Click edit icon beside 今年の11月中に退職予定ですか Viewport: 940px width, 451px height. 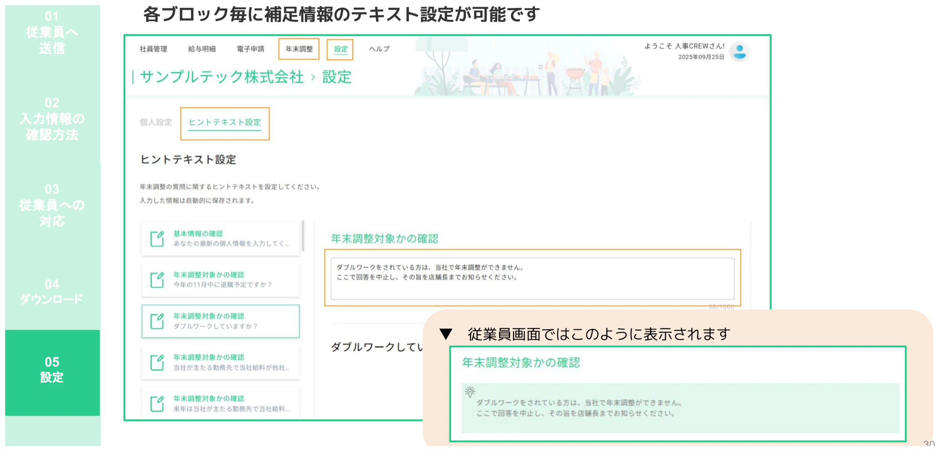157,280
